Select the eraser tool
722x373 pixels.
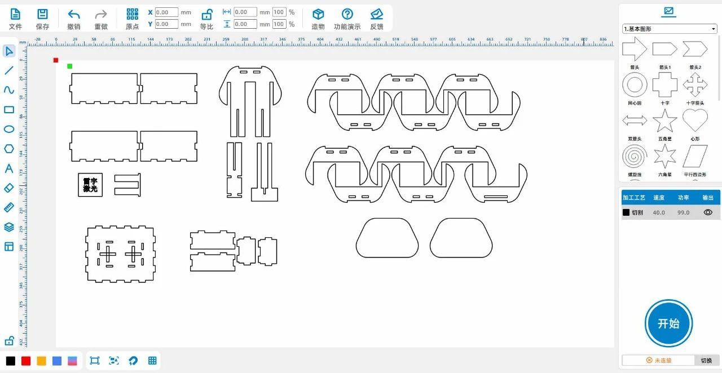9,188
